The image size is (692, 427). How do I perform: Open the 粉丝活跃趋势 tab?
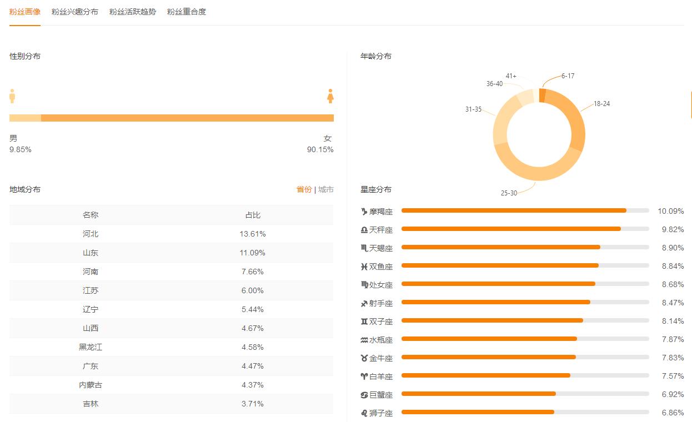tap(132, 12)
